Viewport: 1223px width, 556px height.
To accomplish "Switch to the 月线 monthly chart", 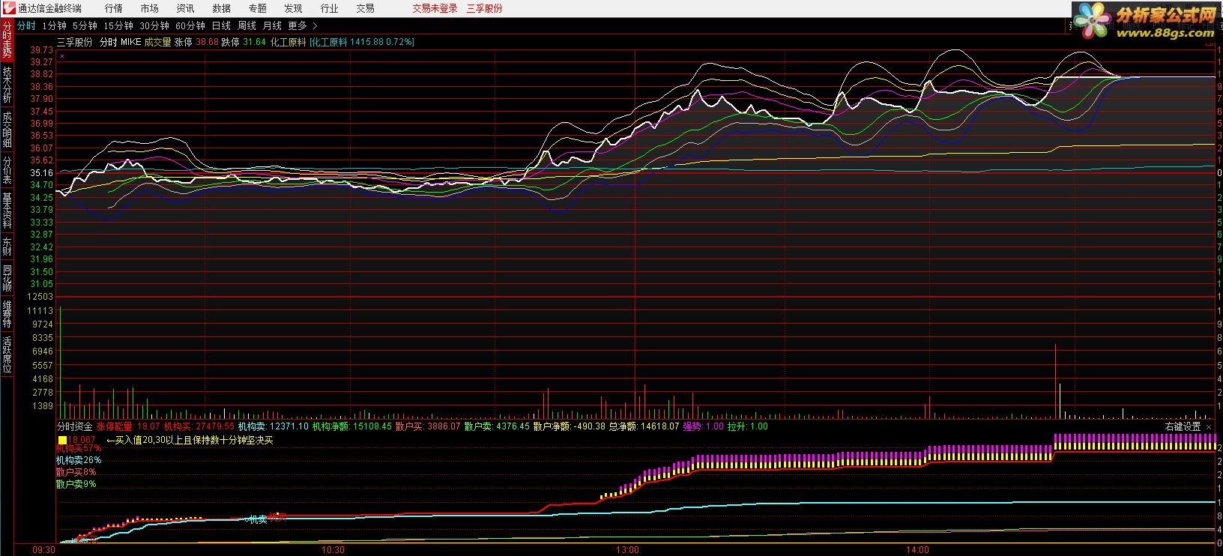I will click(x=272, y=25).
